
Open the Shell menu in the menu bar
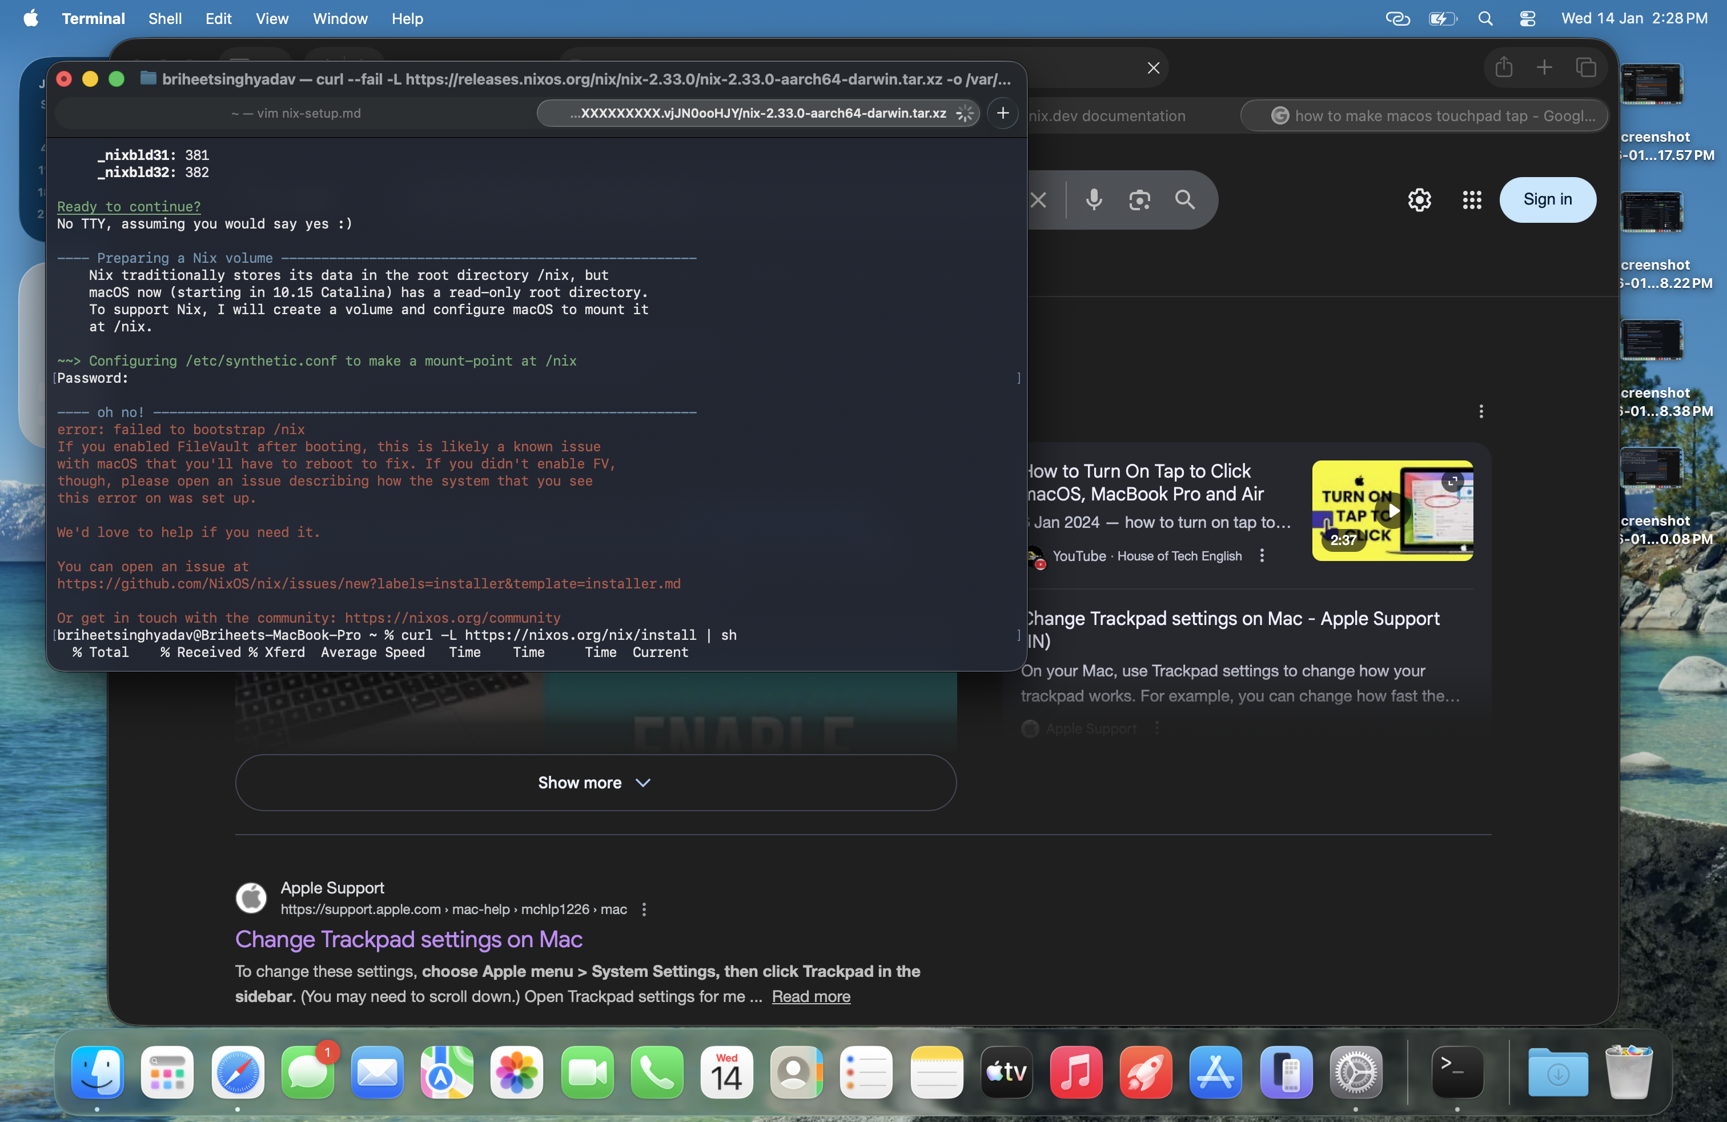tap(164, 18)
